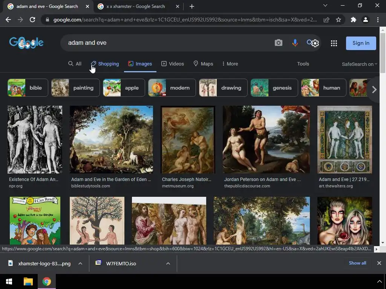This screenshot has width=386, height=289.
Task: Filter images by 'bible' chip
Action: (x=28, y=88)
